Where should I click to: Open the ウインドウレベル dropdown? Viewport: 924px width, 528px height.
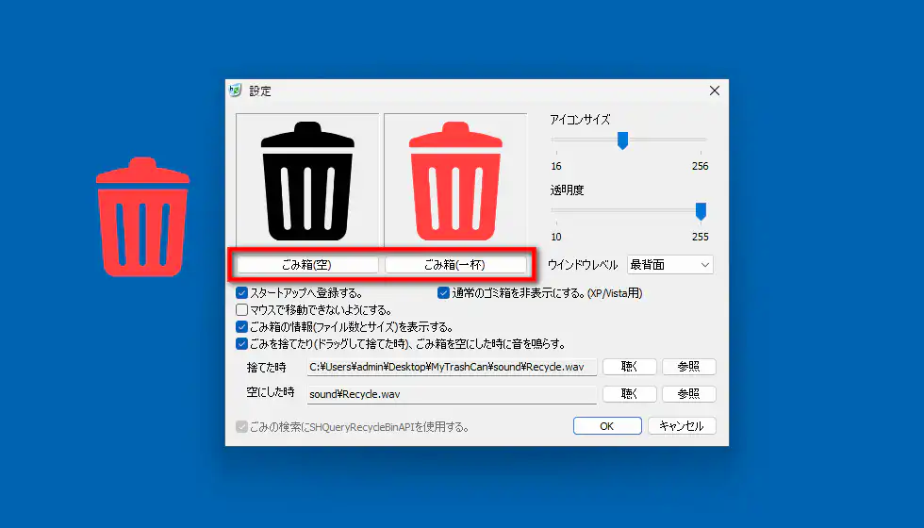pos(670,265)
